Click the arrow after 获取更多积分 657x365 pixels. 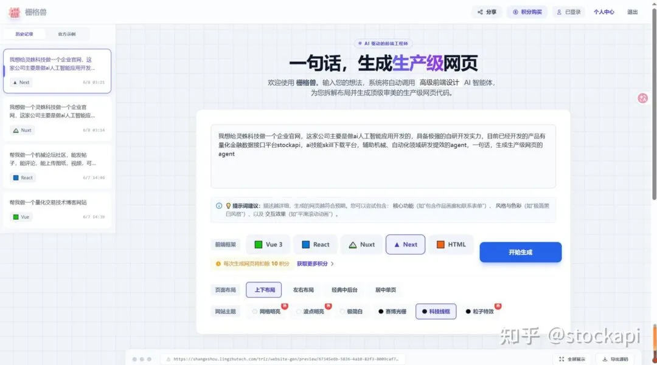coord(332,264)
